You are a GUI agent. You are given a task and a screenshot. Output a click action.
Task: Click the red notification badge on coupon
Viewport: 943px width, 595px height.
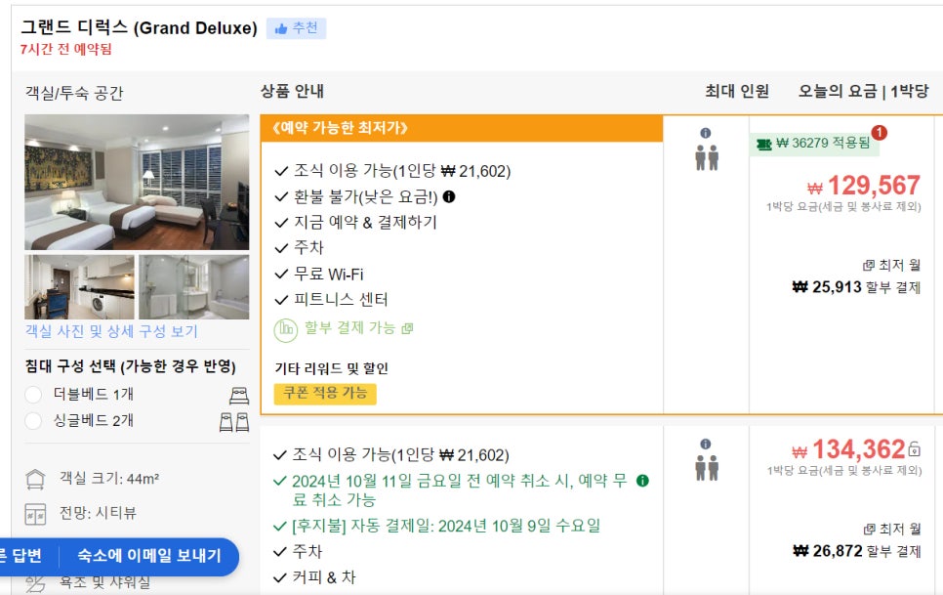tap(880, 132)
